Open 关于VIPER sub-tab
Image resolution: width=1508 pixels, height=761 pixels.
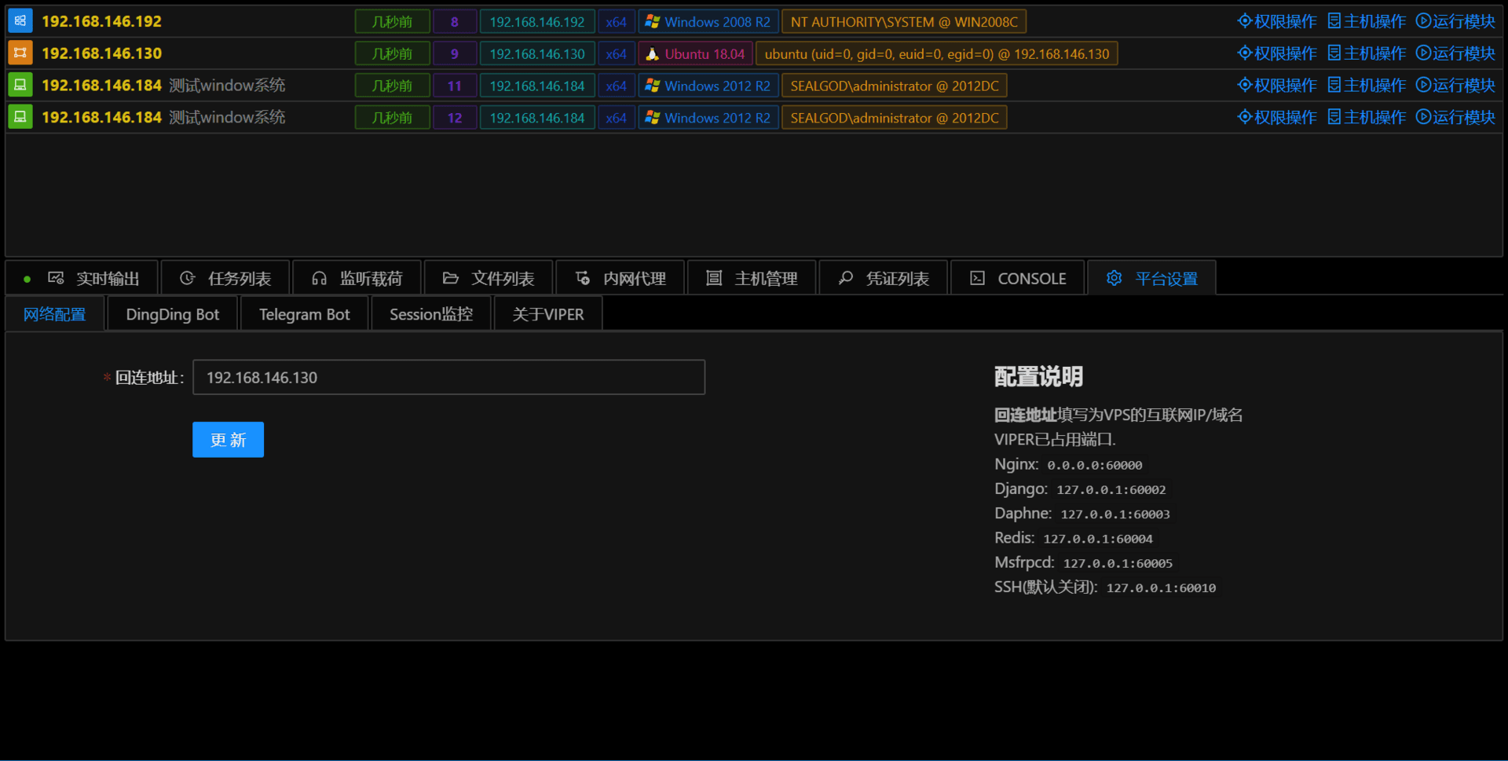pyautogui.click(x=548, y=314)
